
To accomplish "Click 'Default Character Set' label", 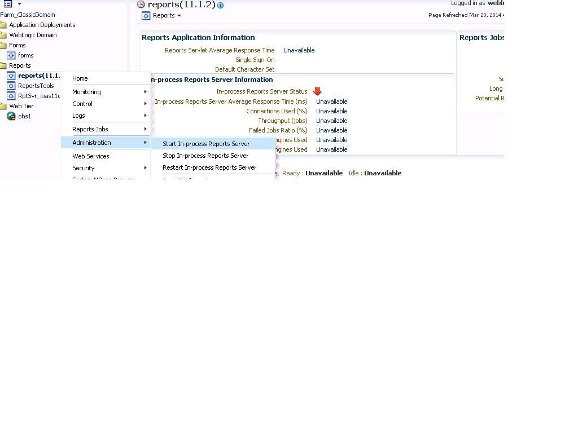I will 245,69.
